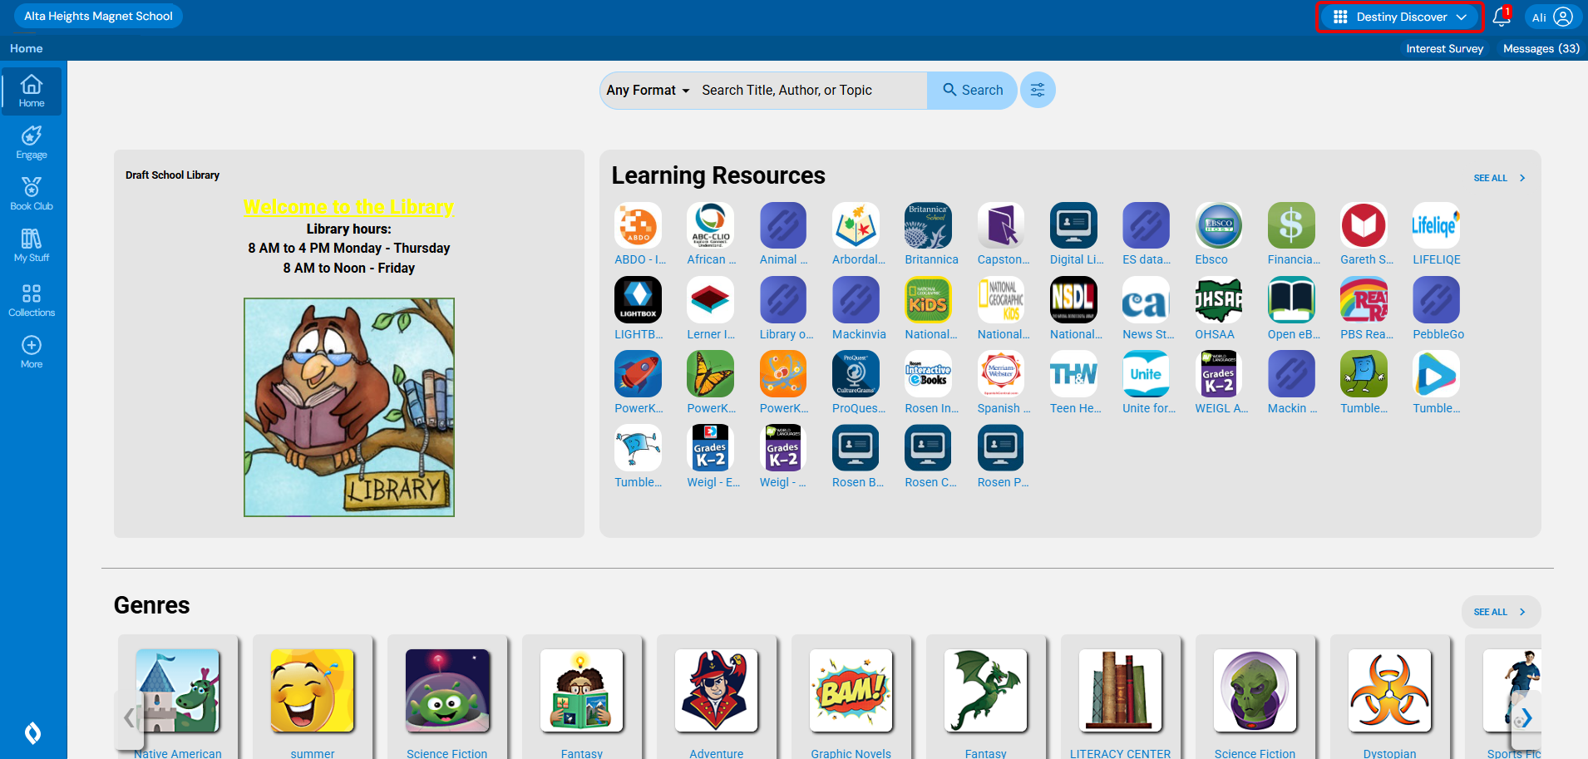This screenshot has width=1588, height=759.
Task: Open Messages (33)
Action: coord(1541,48)
